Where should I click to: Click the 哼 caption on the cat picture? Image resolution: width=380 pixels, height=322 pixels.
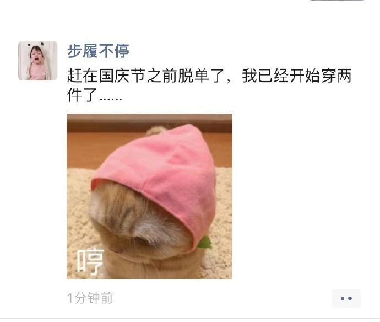90,261
